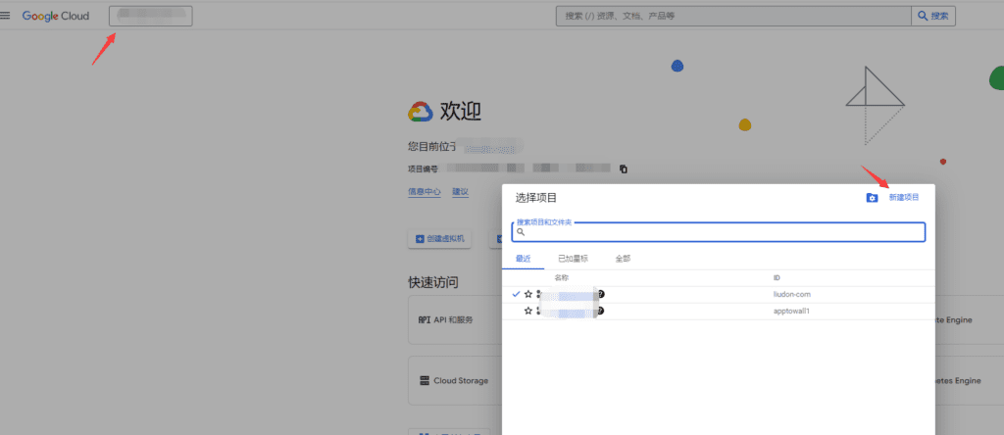The image size is (1004, 435).
Task: Click the blue 搜索 button
Action: (x=932, y=16)
